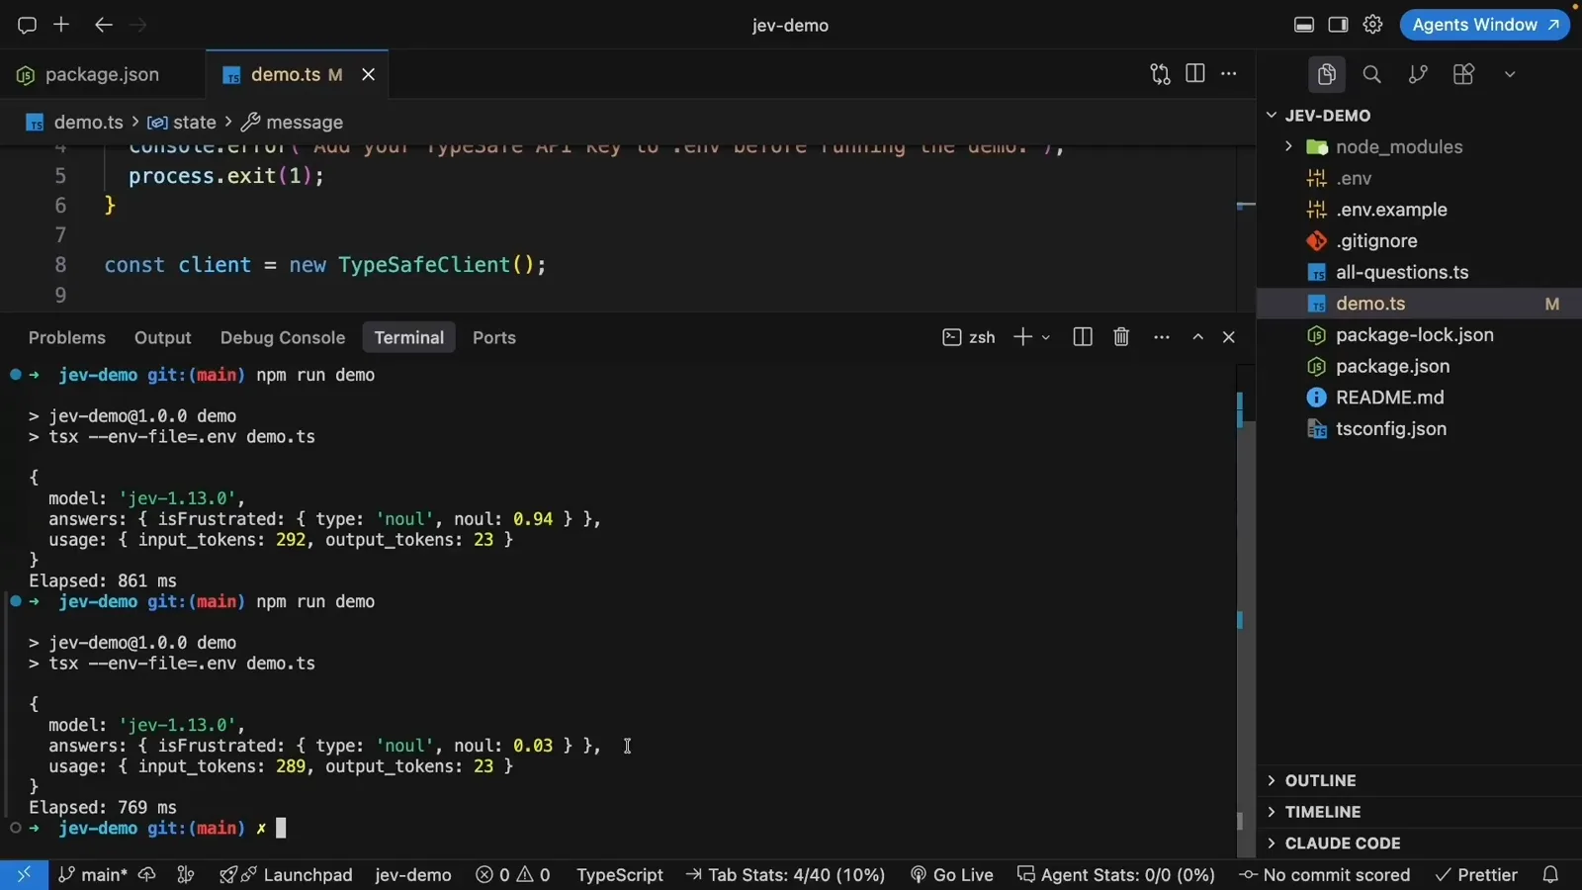1582x890 pixels.
Task: Split the terminal pane
Action: click(x=1083, y=337)
